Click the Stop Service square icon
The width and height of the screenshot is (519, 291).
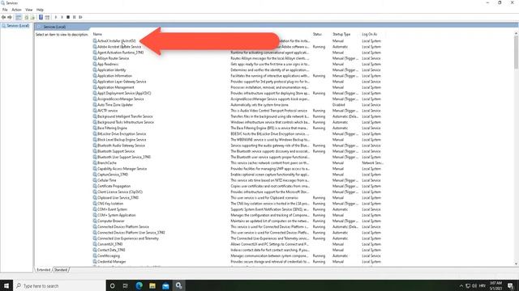click(x=68, y=17)
